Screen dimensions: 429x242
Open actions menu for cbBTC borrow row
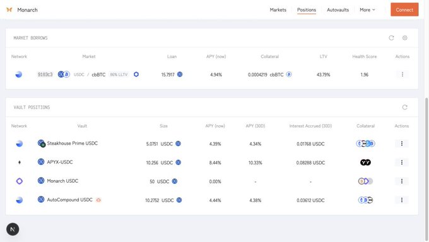point(403,75)
